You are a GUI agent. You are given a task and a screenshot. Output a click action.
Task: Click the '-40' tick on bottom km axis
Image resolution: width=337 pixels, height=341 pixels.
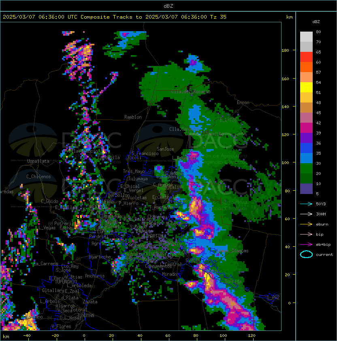point(27,336)
